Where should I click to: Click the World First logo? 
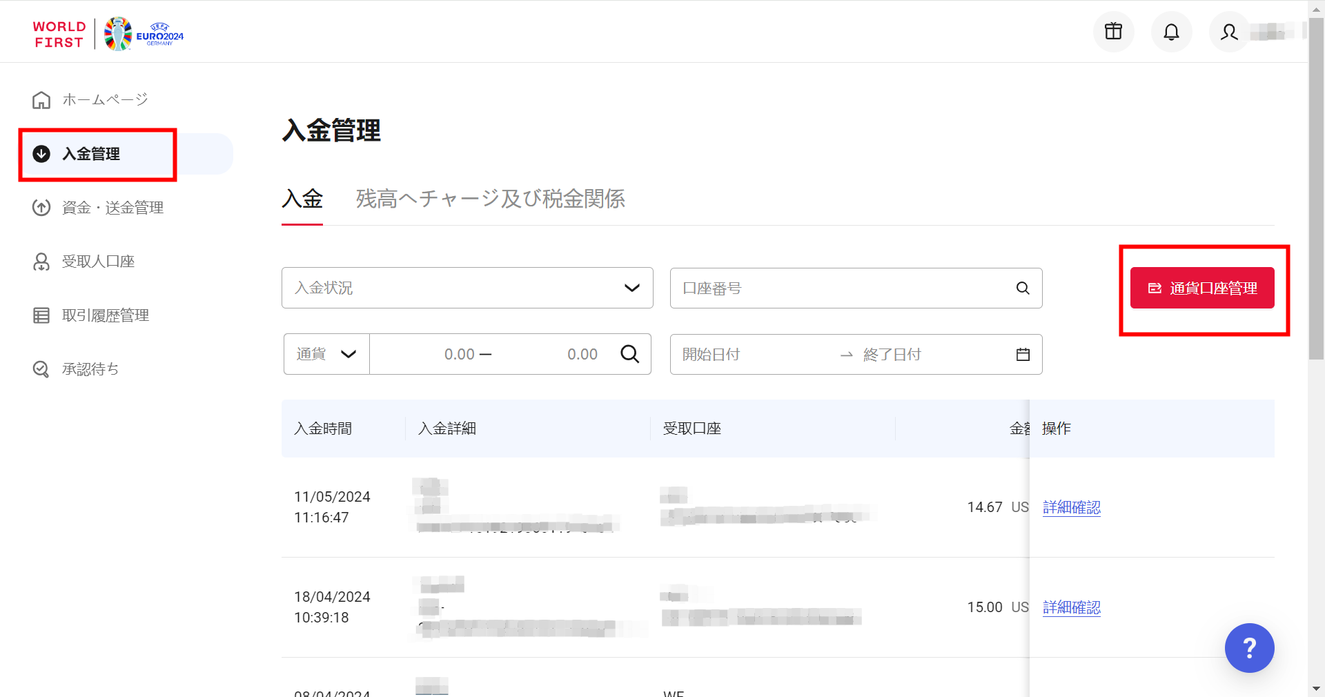pos(59,35)
